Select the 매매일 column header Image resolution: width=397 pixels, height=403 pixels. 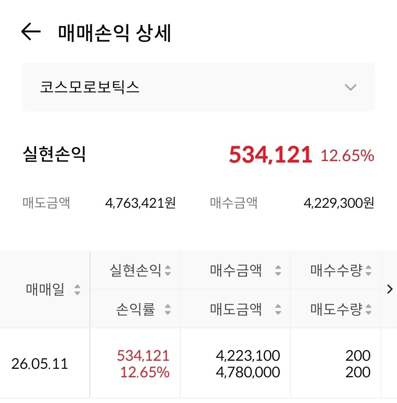click(45, 289)
